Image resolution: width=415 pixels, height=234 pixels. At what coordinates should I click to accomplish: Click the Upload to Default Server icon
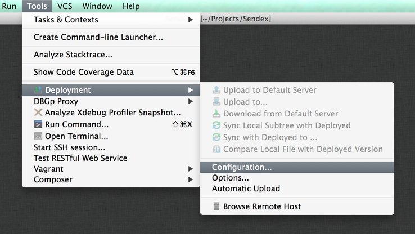216,90
